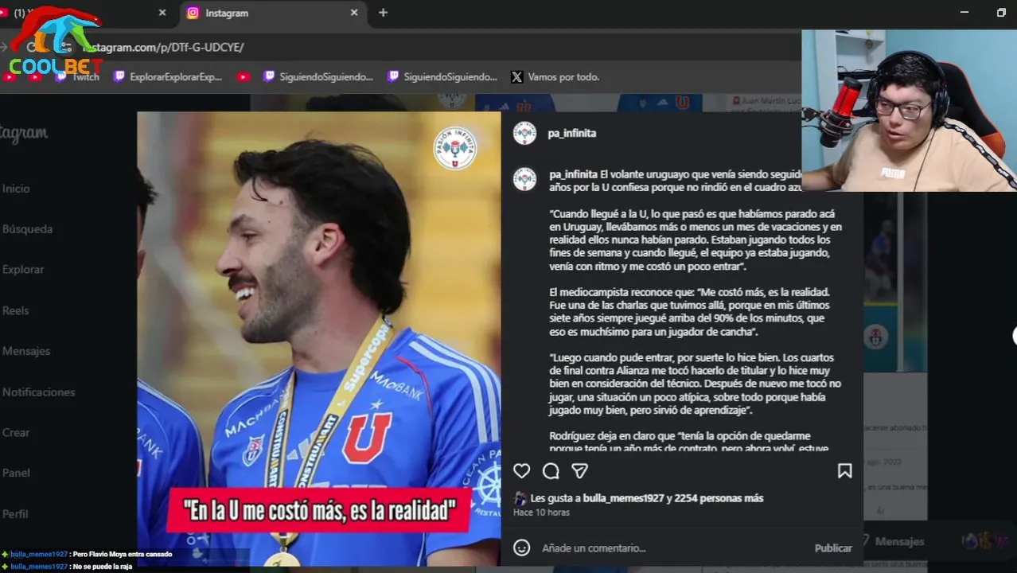
Task: Click the Instagram favicon on the active tab
Action: tap(193, 13)
